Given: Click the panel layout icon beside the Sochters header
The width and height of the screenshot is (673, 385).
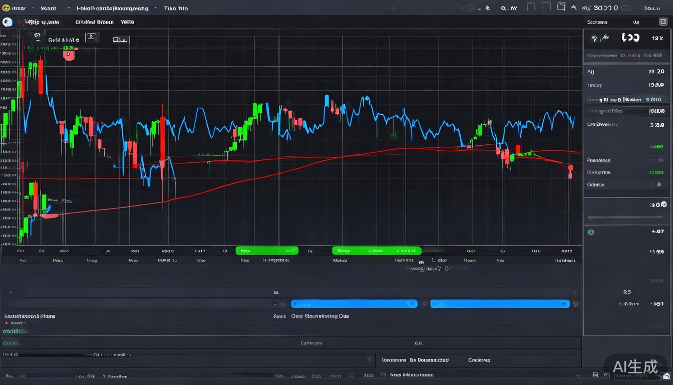Looking at the screenshot, I should pyautogui.click(x=663, y=22).
